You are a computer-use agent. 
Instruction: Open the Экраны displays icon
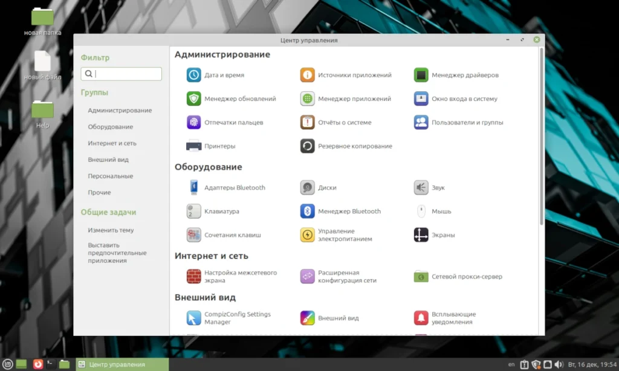point(421,235)
